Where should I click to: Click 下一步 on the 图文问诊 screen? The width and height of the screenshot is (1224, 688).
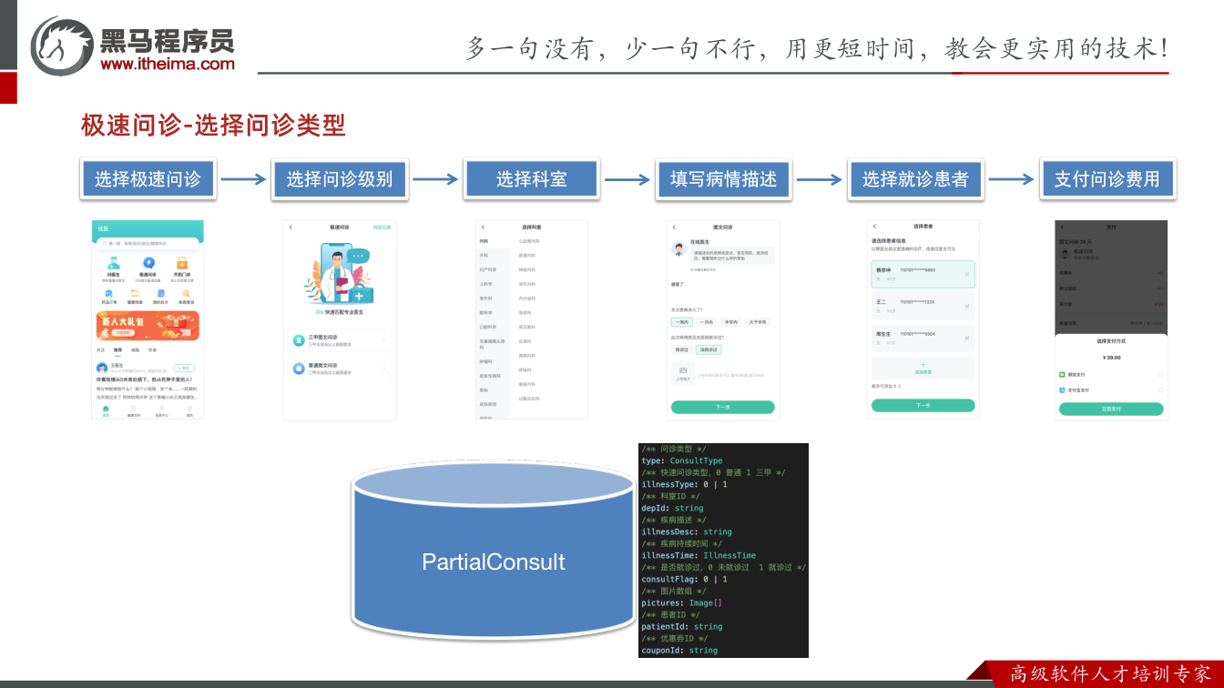tap(723, 407)
